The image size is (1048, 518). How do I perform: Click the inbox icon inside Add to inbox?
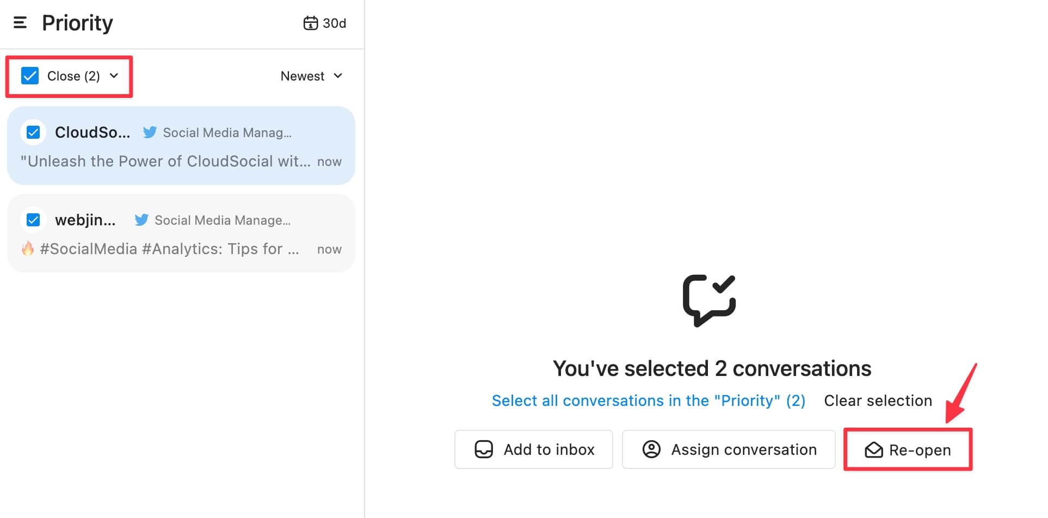tap(484, 449)
